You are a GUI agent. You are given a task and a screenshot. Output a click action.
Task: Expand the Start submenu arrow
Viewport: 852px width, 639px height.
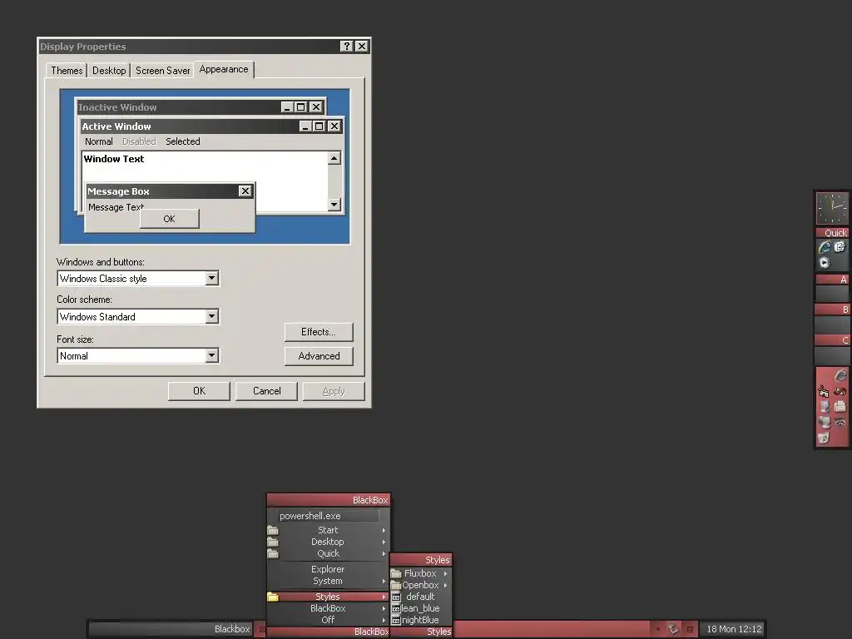point(384,530)
